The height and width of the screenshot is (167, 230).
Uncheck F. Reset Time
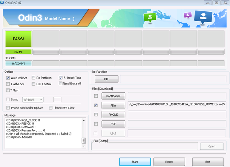click(61, 78)
